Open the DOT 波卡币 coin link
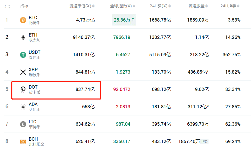The image size is (251, 152). pos(34,89)
